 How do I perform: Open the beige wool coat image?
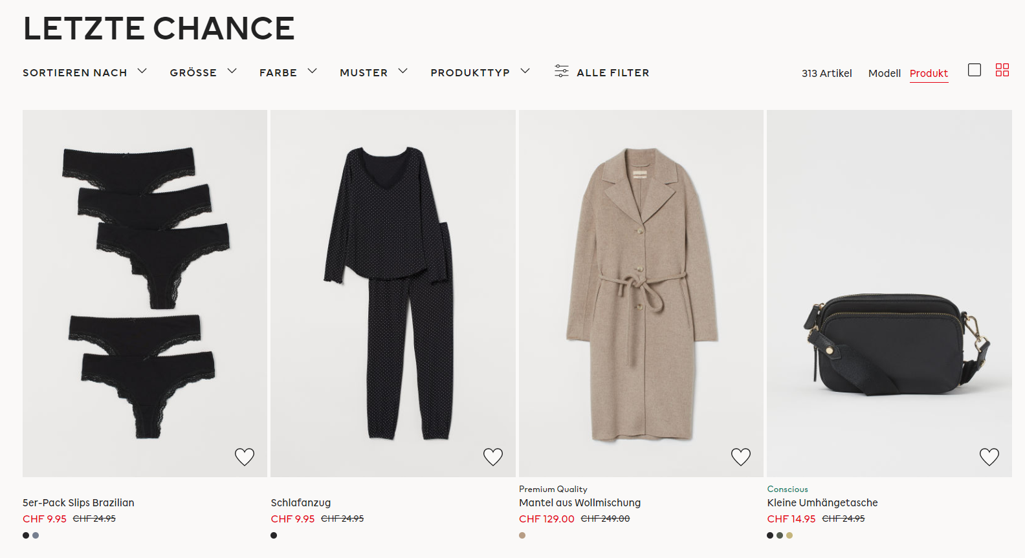click(x=641, y=294)
